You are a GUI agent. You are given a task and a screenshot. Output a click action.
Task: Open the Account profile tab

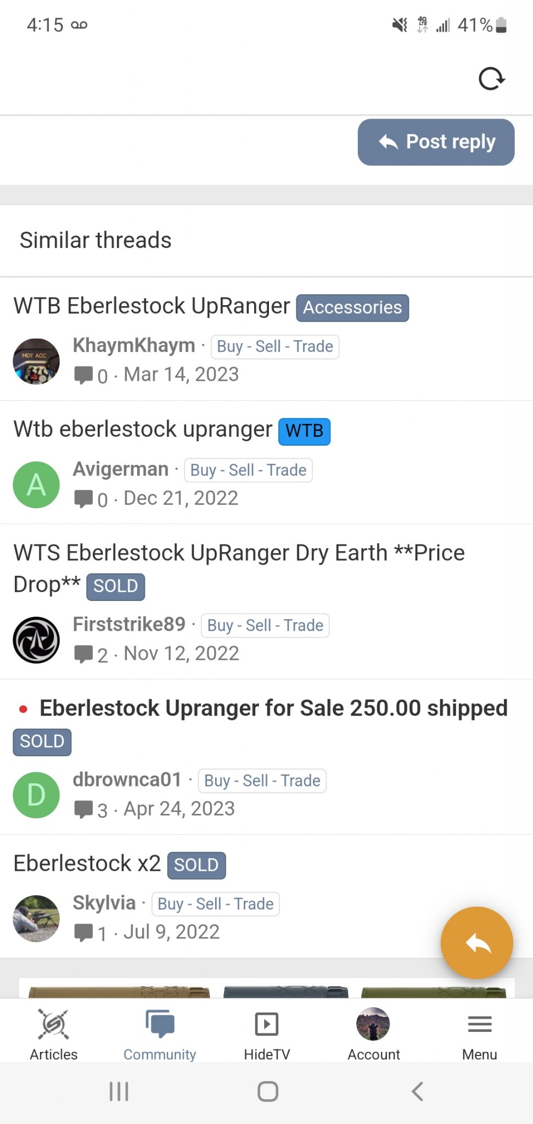[x=373, y=1035]
